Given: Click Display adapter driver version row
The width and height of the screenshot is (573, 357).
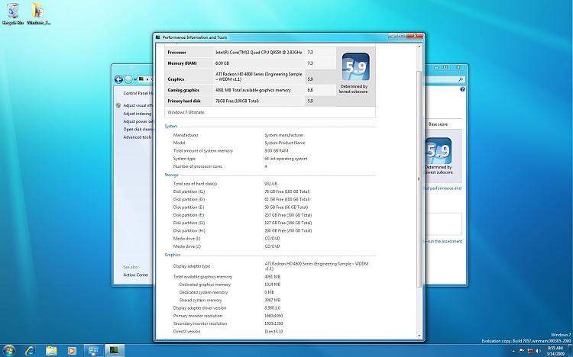Looking at the screenshot, I should tap(227, 308).
